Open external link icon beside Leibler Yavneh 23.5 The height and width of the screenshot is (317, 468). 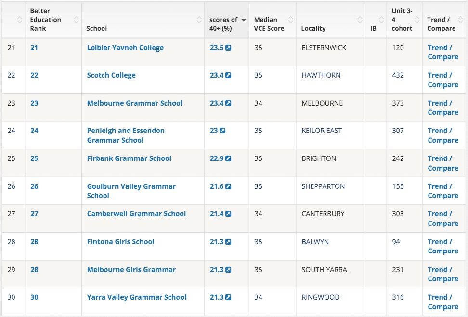pyautogui.click(x=228, y=48)
